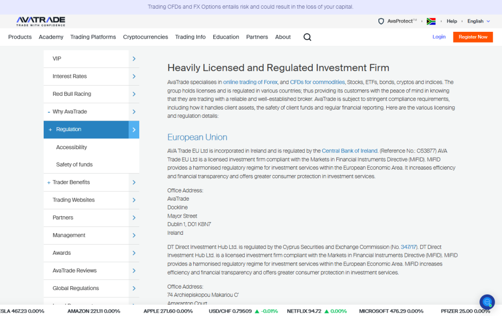Click the arrow icon beside Awards

point(134,253)
